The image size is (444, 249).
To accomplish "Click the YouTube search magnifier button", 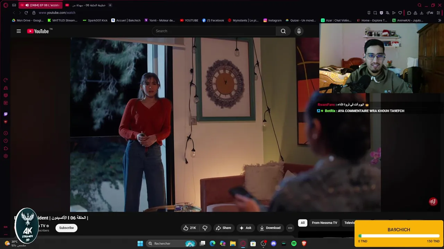I will click(283, 31).
